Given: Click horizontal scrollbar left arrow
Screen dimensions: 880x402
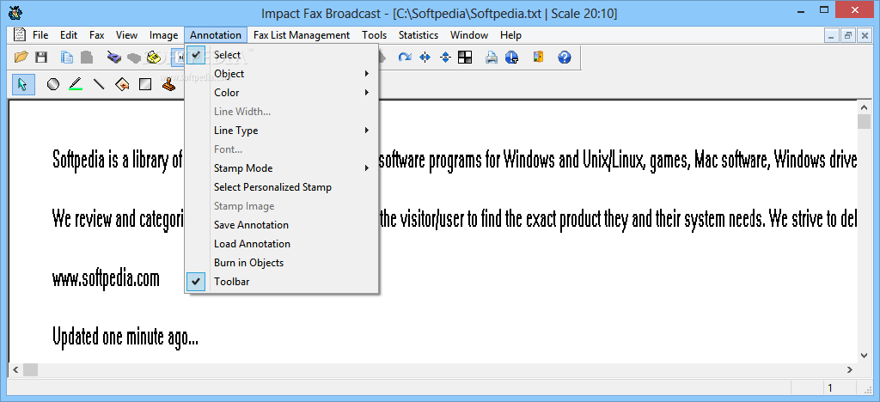Looking at the screenshot, I should click(15, 369).
